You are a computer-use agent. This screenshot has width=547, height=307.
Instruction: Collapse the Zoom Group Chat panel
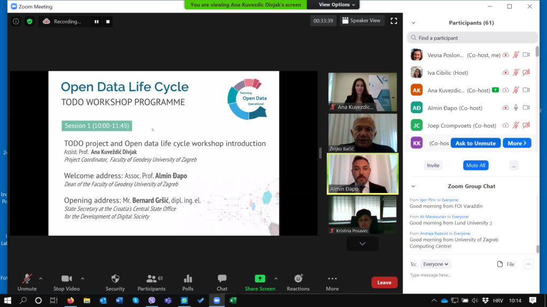(x=413, y=186)
